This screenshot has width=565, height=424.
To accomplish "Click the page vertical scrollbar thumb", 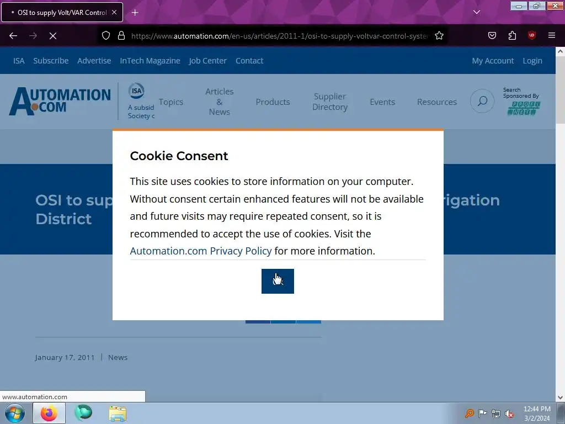I will click(560, 91).
